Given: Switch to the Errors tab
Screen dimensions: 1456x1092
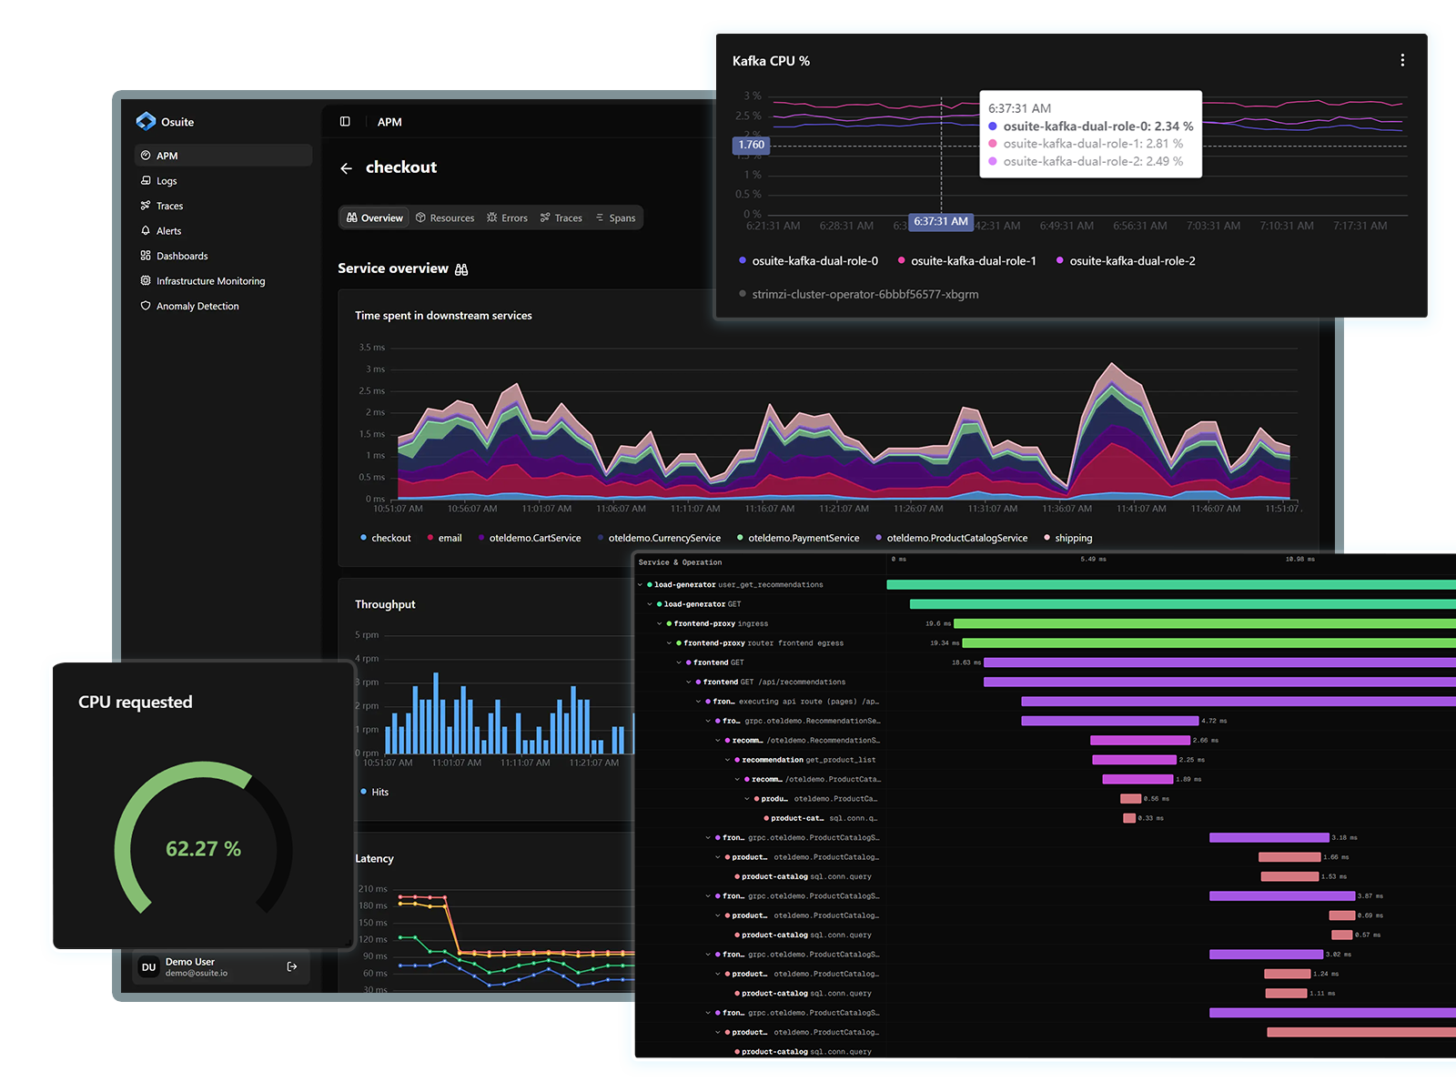Looking at the screenshot, I should [507, 217].
